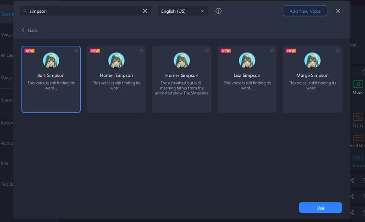365x222 pixels.
Task: Click the 'Marge Simpson' name text
Action: coord(312,76)
